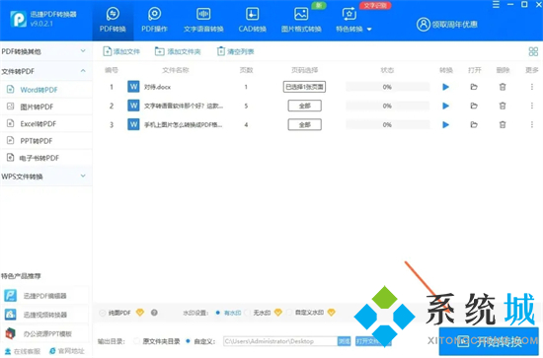
Task: Open output folder for 对待.docx
Action: (x=474, y=87)
